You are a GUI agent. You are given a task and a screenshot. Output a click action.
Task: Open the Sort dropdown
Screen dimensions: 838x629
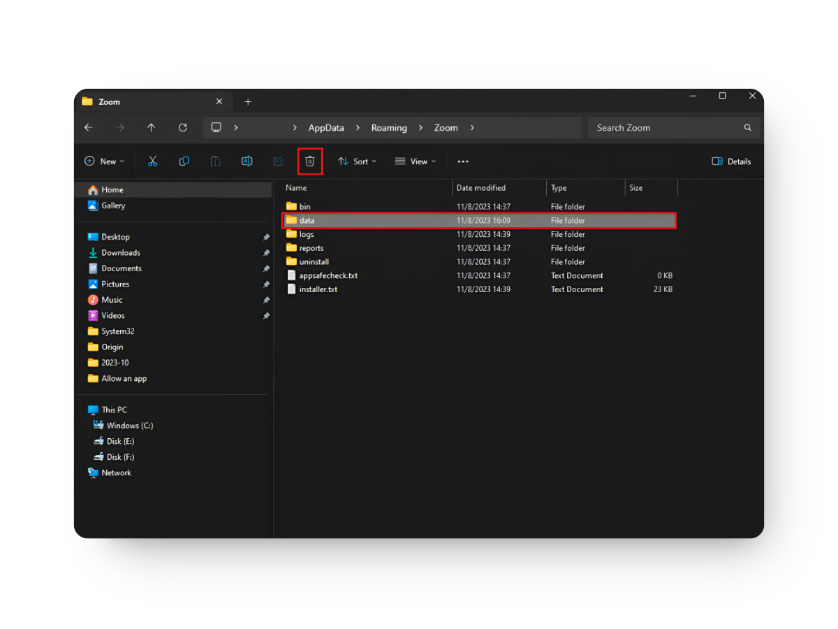tap(357, 161)
